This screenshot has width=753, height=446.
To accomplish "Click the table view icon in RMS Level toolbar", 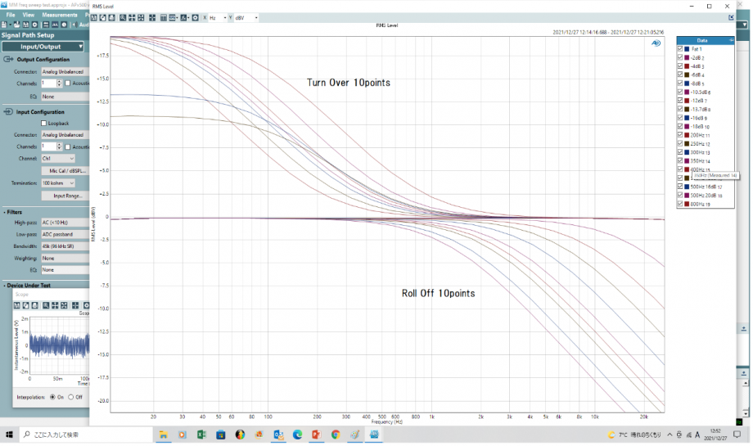I will pyautogui.click(x=163, y=18).
